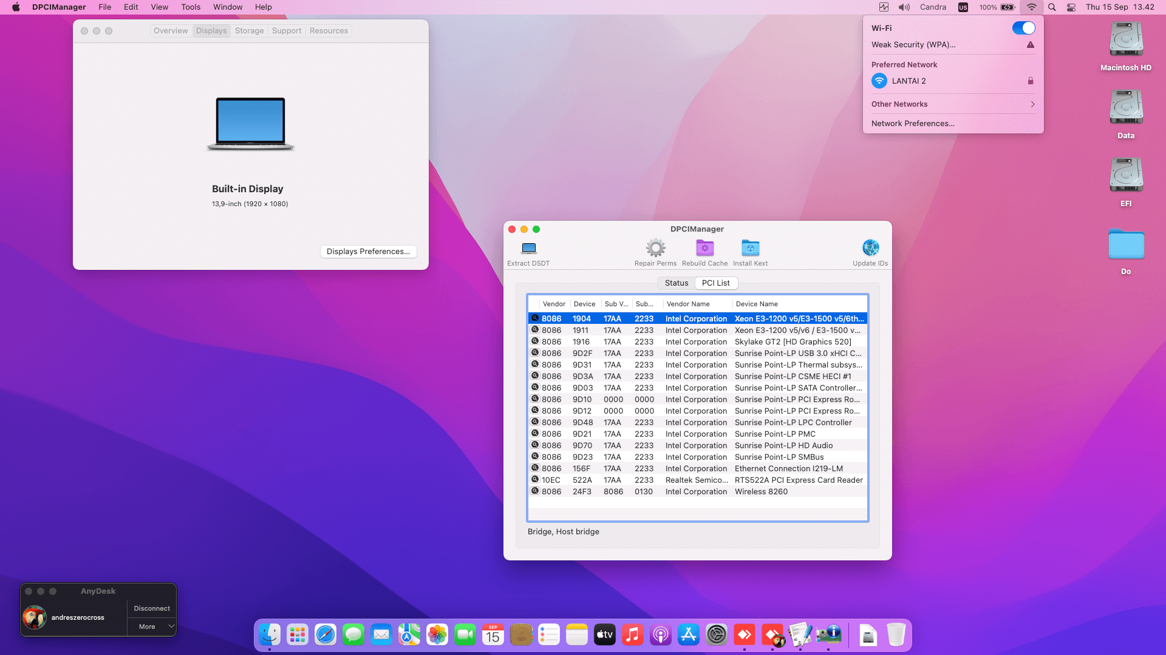The height and width of the screenshot is (655, 1166).
Task: Switch to the Overview tab
Action: (x=171, y=31)
